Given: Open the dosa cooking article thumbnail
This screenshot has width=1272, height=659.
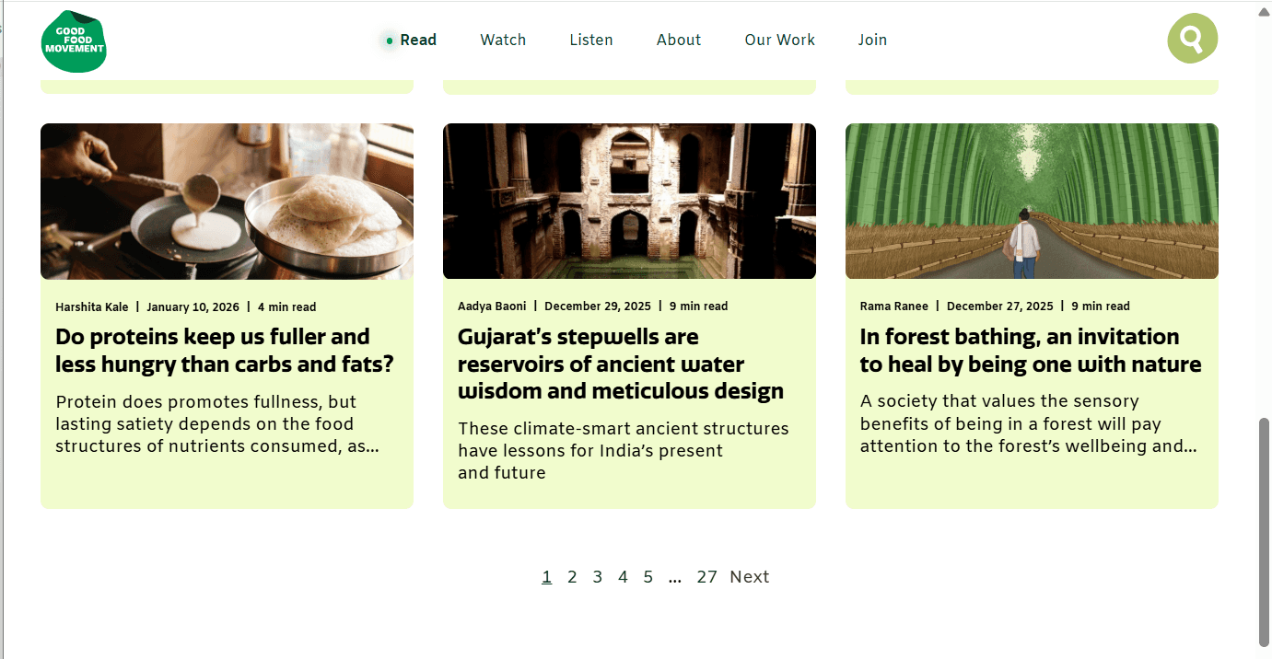Looking at the screenshot, I should point(227,201).
